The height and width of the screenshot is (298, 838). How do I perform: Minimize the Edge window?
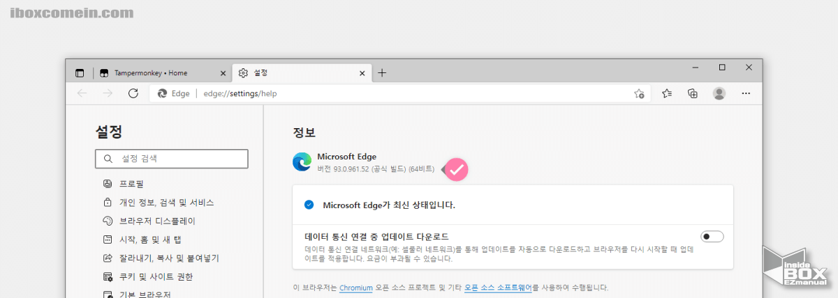[x=694, y=68]
